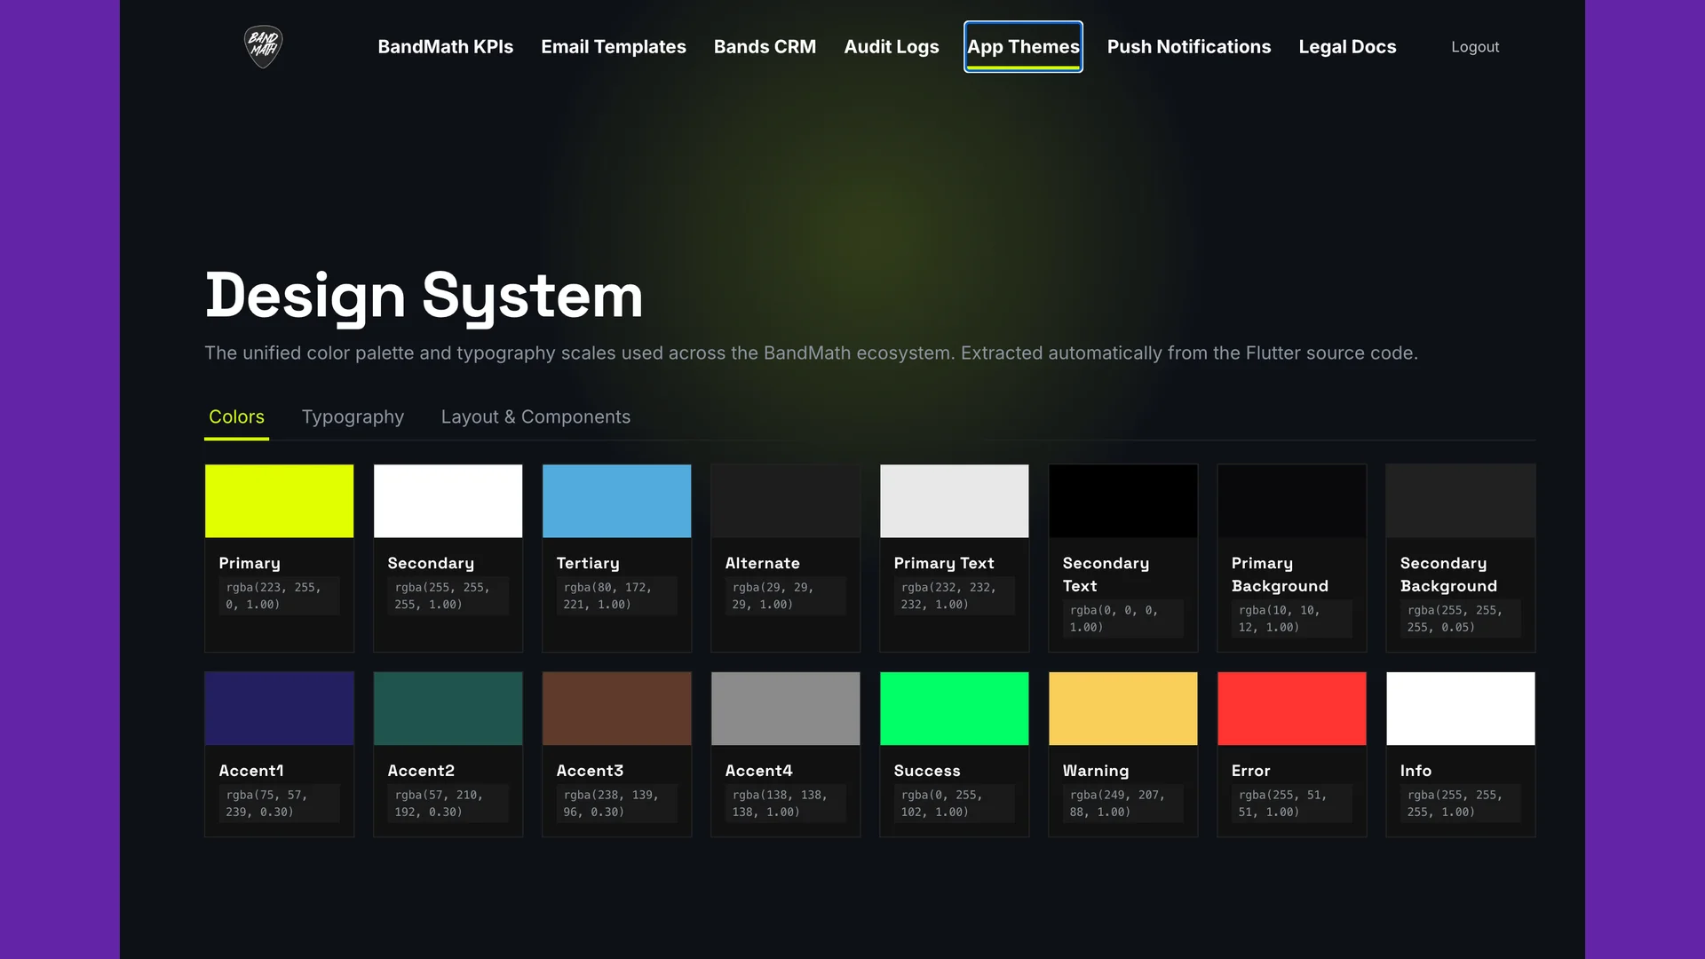Click the Success green swatch

click(x=954, y=709)
